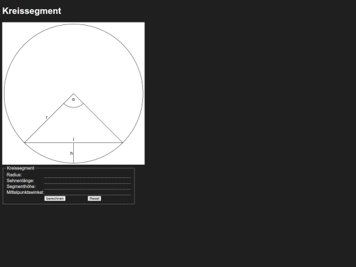Click the Sehnenlänge: label
Screen dimensions: 356x267
pyautogui.click(x=20, y=181)
